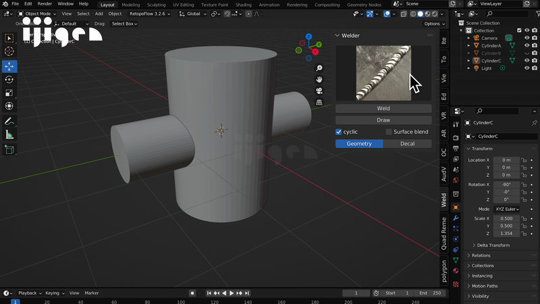The image size is (540, 304).
Task: Activate the Rotate tool
Action: click(x=9, y=80)
